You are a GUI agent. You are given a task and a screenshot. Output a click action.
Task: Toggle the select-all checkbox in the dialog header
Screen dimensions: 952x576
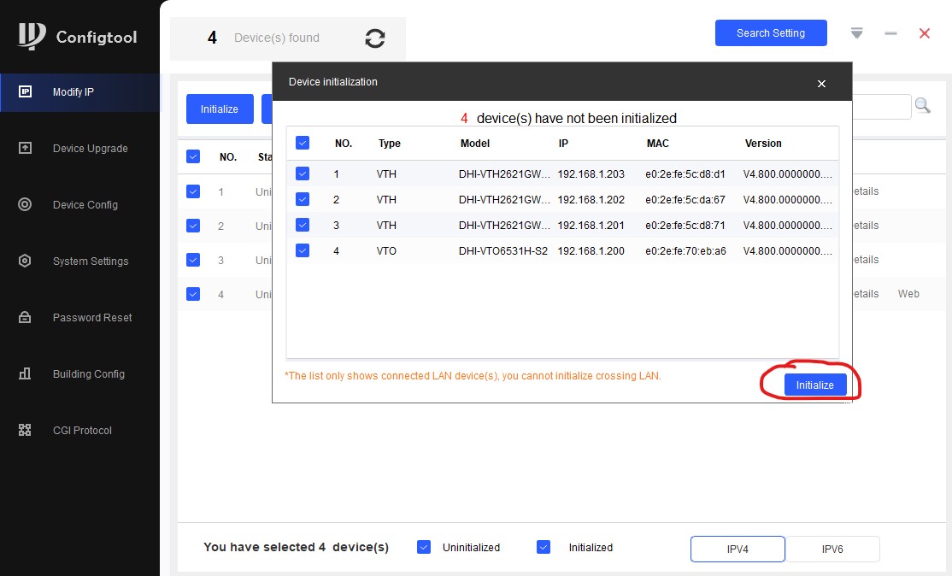coord(303,144)
